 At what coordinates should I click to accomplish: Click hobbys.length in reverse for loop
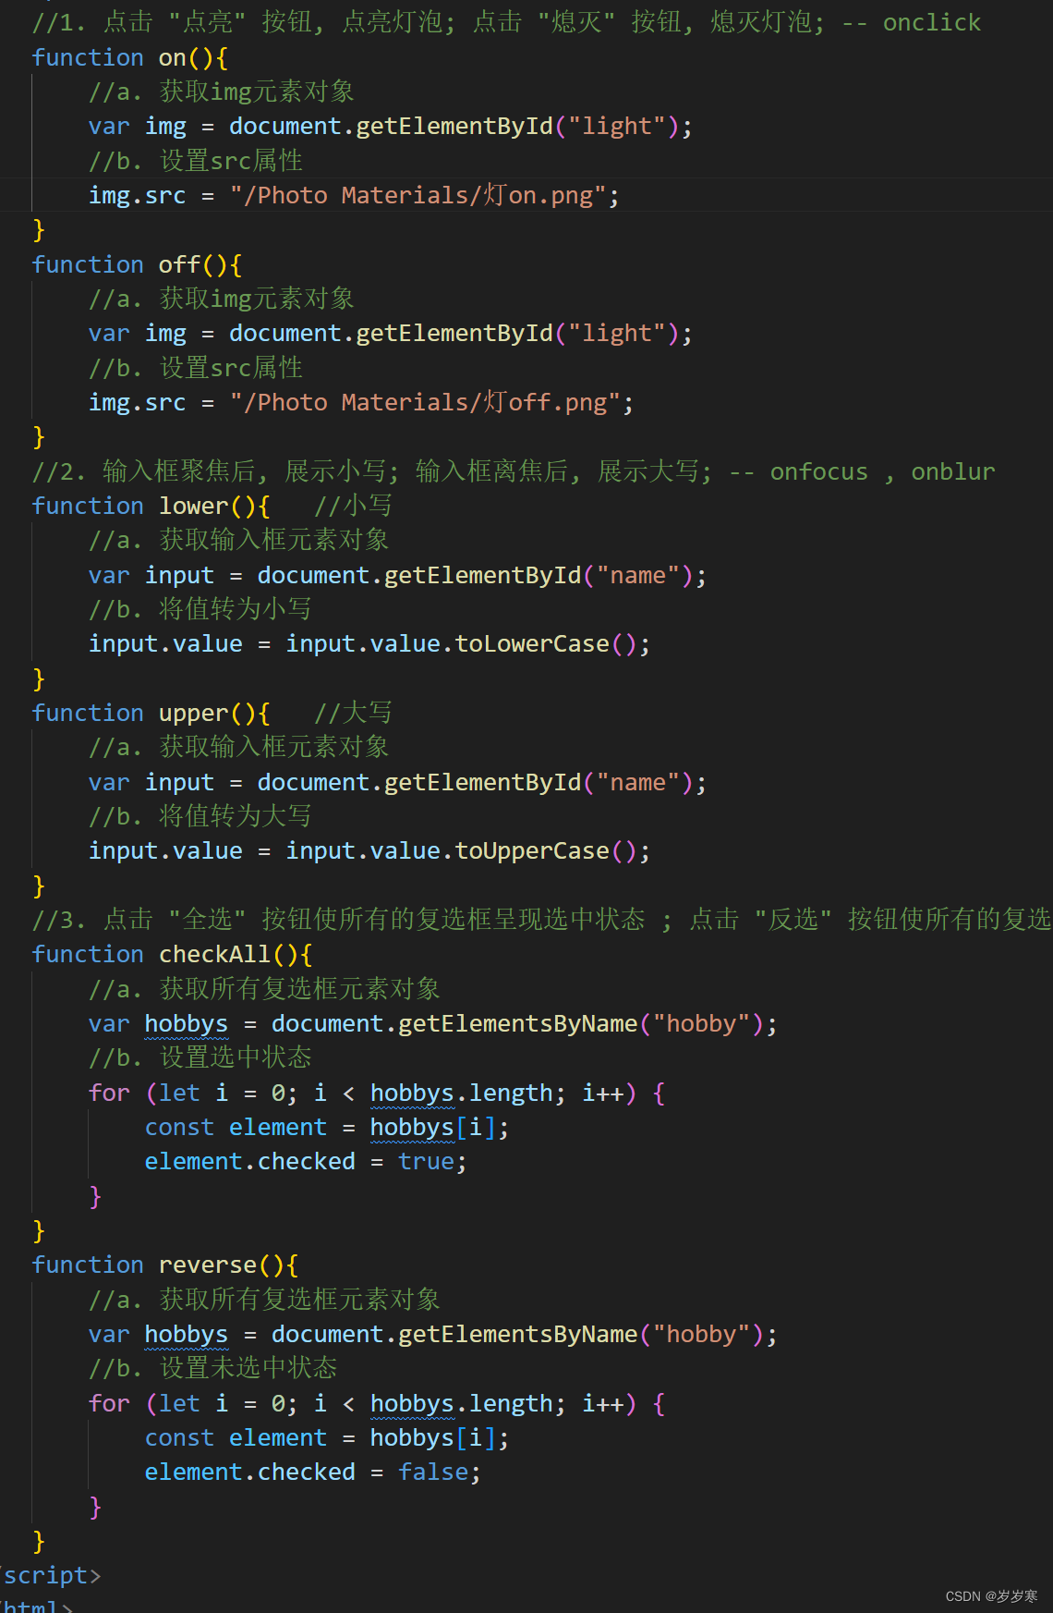(461, 1403)
